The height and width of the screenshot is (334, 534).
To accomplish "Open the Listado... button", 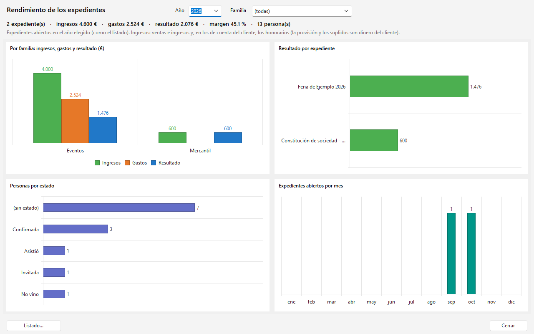I will pyautogui.click(x=34, y=326).
